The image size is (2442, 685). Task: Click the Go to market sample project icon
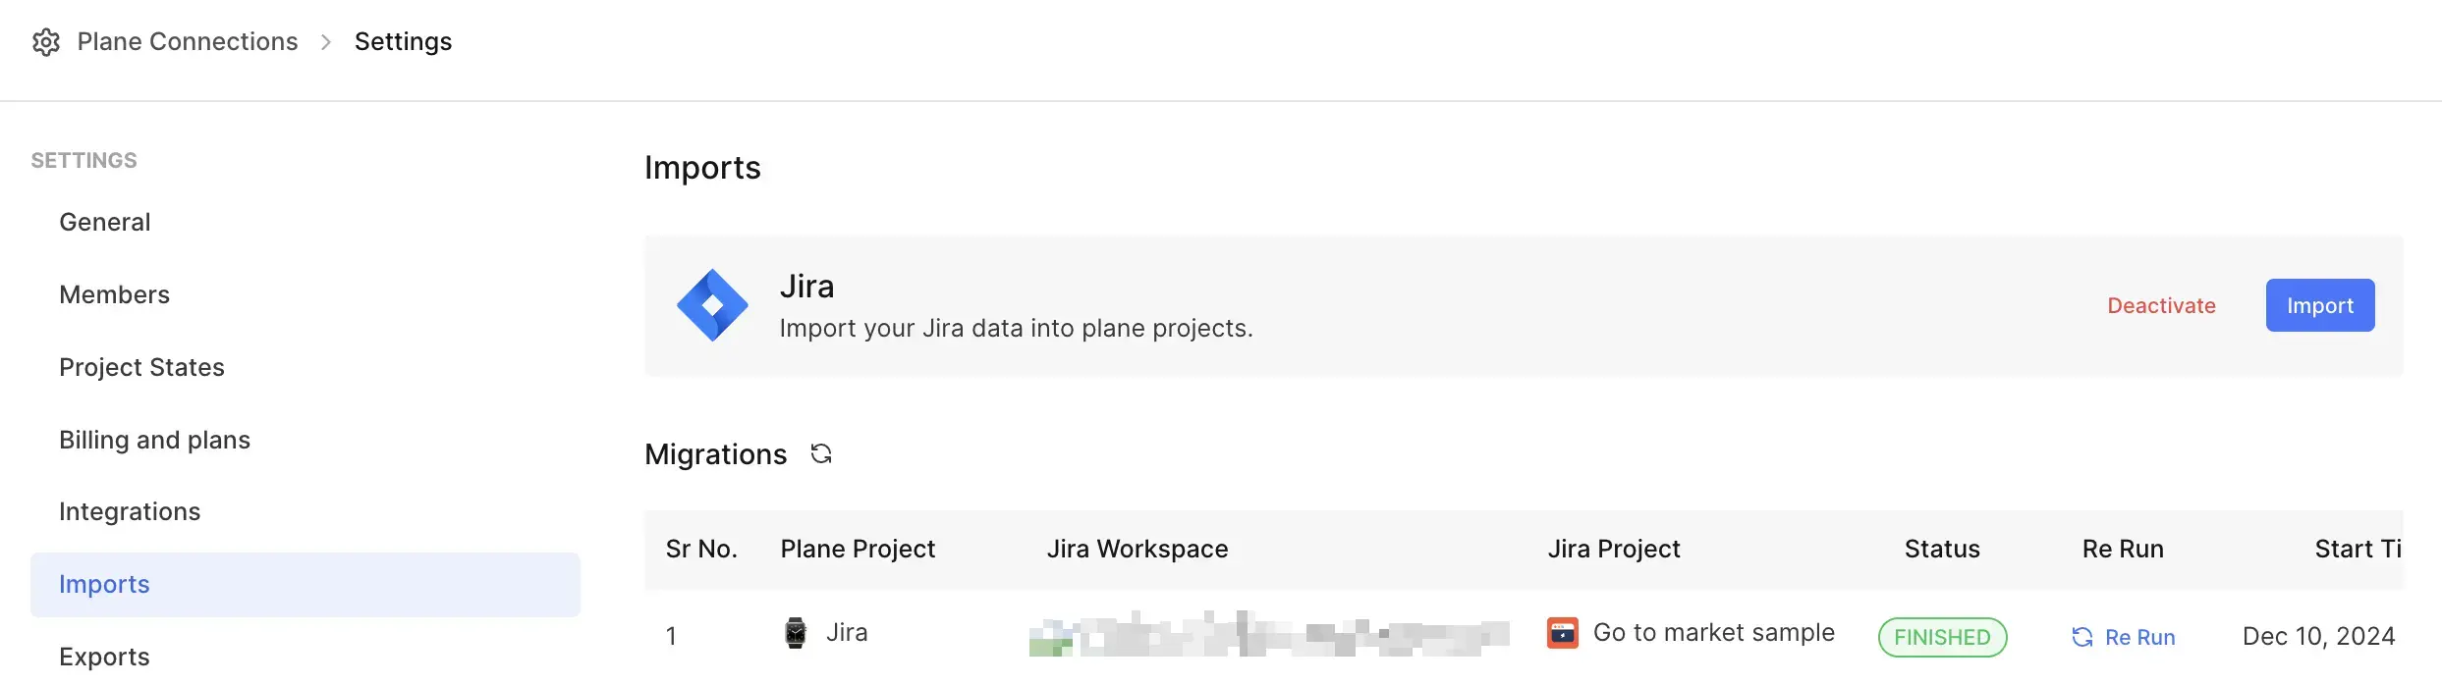[1563, 633]
